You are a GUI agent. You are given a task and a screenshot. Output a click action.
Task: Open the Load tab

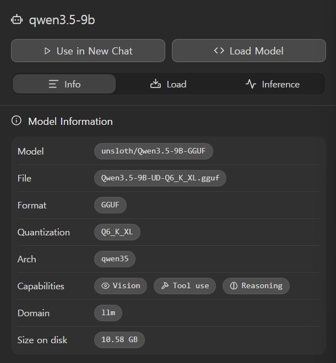pyautogui.click(x=168, y=84)
